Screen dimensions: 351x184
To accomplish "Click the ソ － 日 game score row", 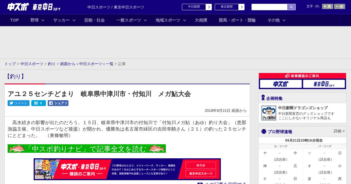I will [325, 153].
